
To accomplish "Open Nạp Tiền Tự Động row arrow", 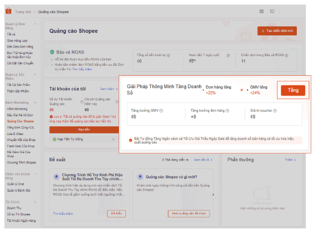I will (x=113, y=139).
